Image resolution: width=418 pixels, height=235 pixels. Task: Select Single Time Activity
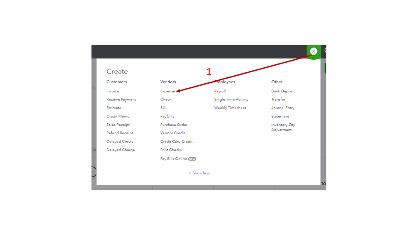pyautogui.click(x=231, y=100)
